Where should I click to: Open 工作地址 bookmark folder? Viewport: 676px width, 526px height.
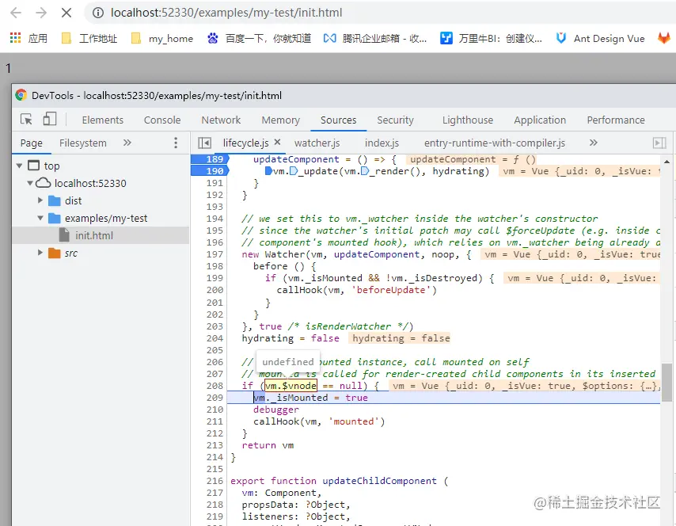tap(89, 38)
